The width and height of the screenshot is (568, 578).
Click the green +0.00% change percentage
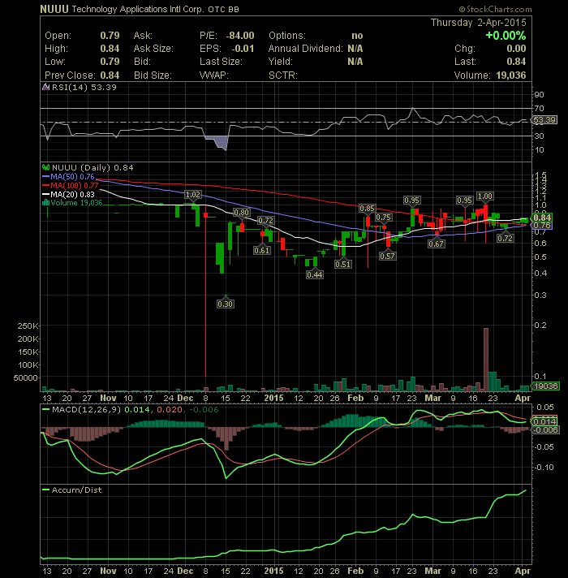click(506, 36)
